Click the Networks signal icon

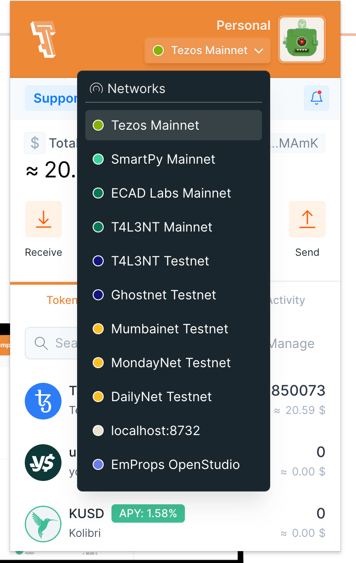(96, 88)
